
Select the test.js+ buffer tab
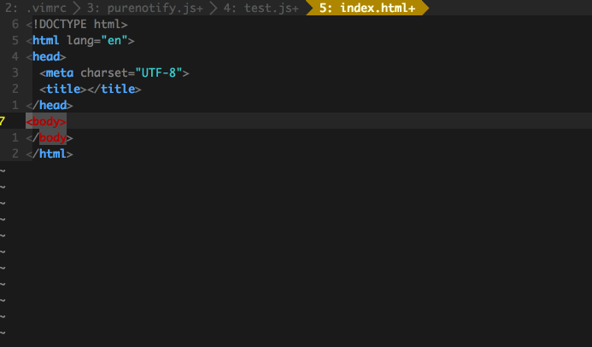[261, 8]
